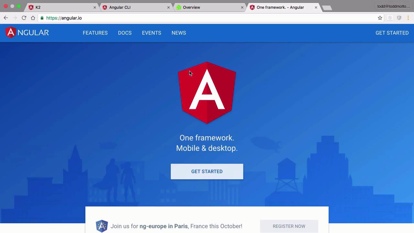The width and height of the screenshot is (414, 233).
Task: Click the Overview tab's green favicon
Action: click(179, 7)
